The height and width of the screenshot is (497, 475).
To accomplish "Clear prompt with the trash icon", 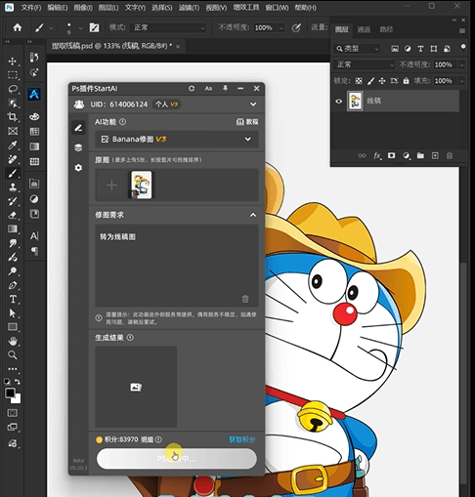I will (x=245, y=299).
